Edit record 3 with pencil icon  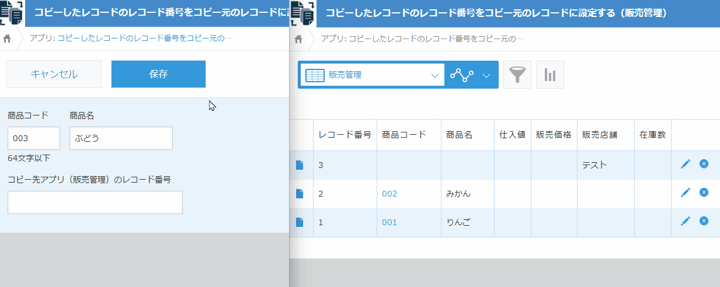coord(686,164)
